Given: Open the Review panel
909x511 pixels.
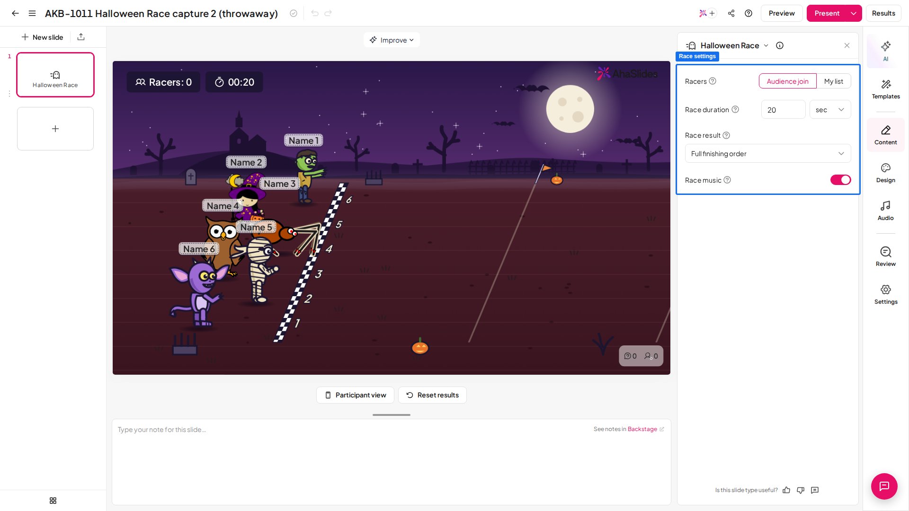Looking at the screenshot, I should click(886, 256).
